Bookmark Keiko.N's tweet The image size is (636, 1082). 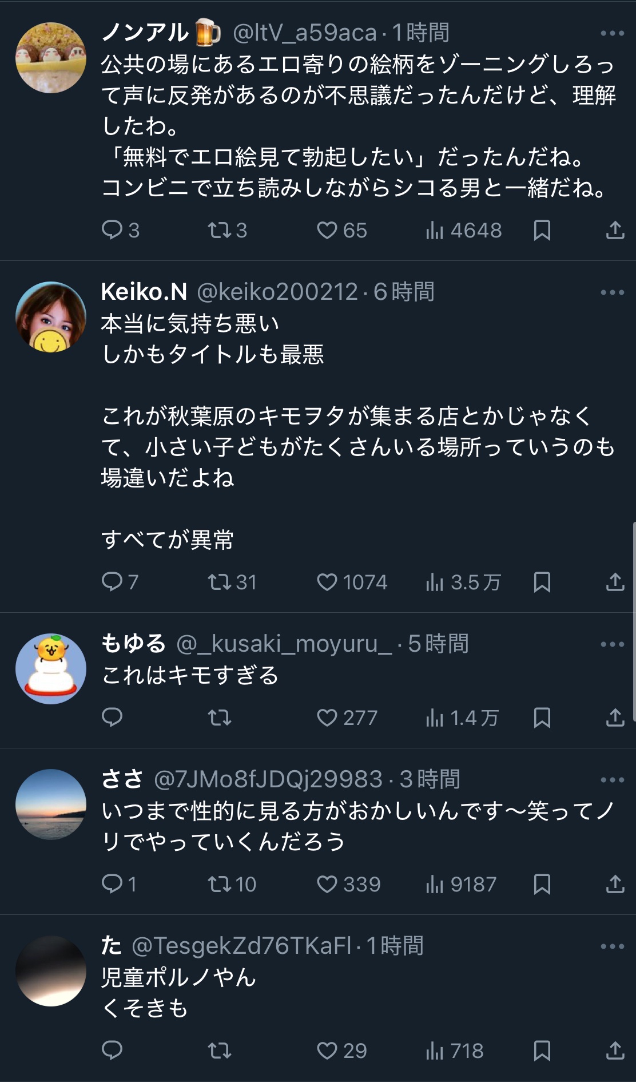(542, 582)
